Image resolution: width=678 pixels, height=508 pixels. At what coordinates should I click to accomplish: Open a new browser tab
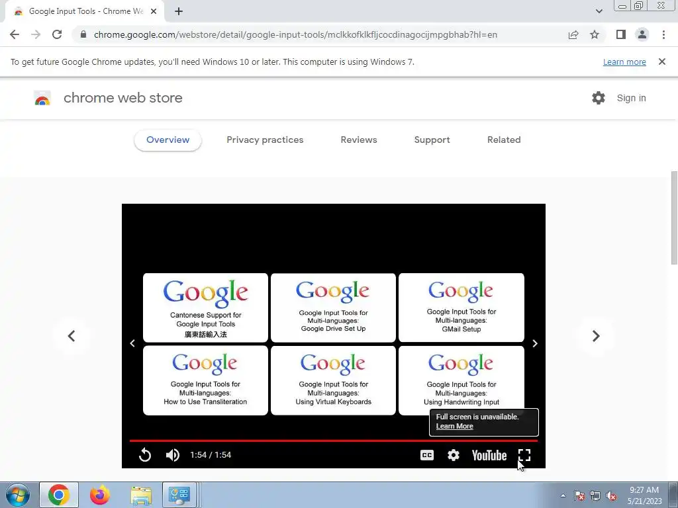click(179, 11)
